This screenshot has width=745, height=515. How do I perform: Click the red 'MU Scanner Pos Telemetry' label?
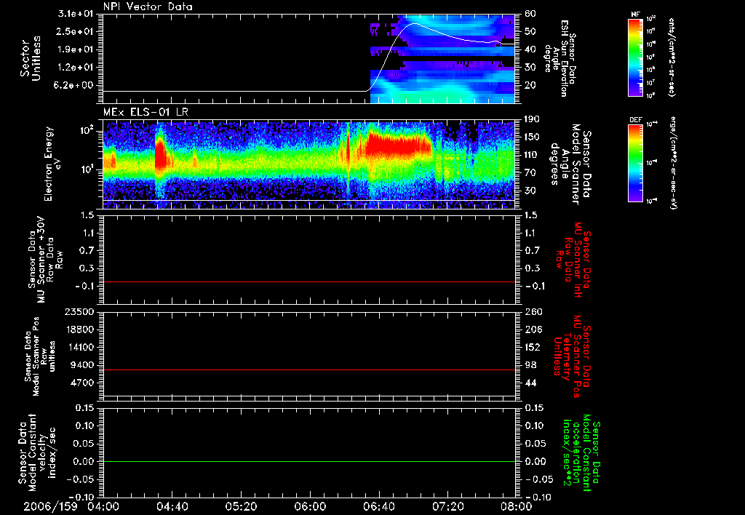pyautogui.click(x=572, y=356)
